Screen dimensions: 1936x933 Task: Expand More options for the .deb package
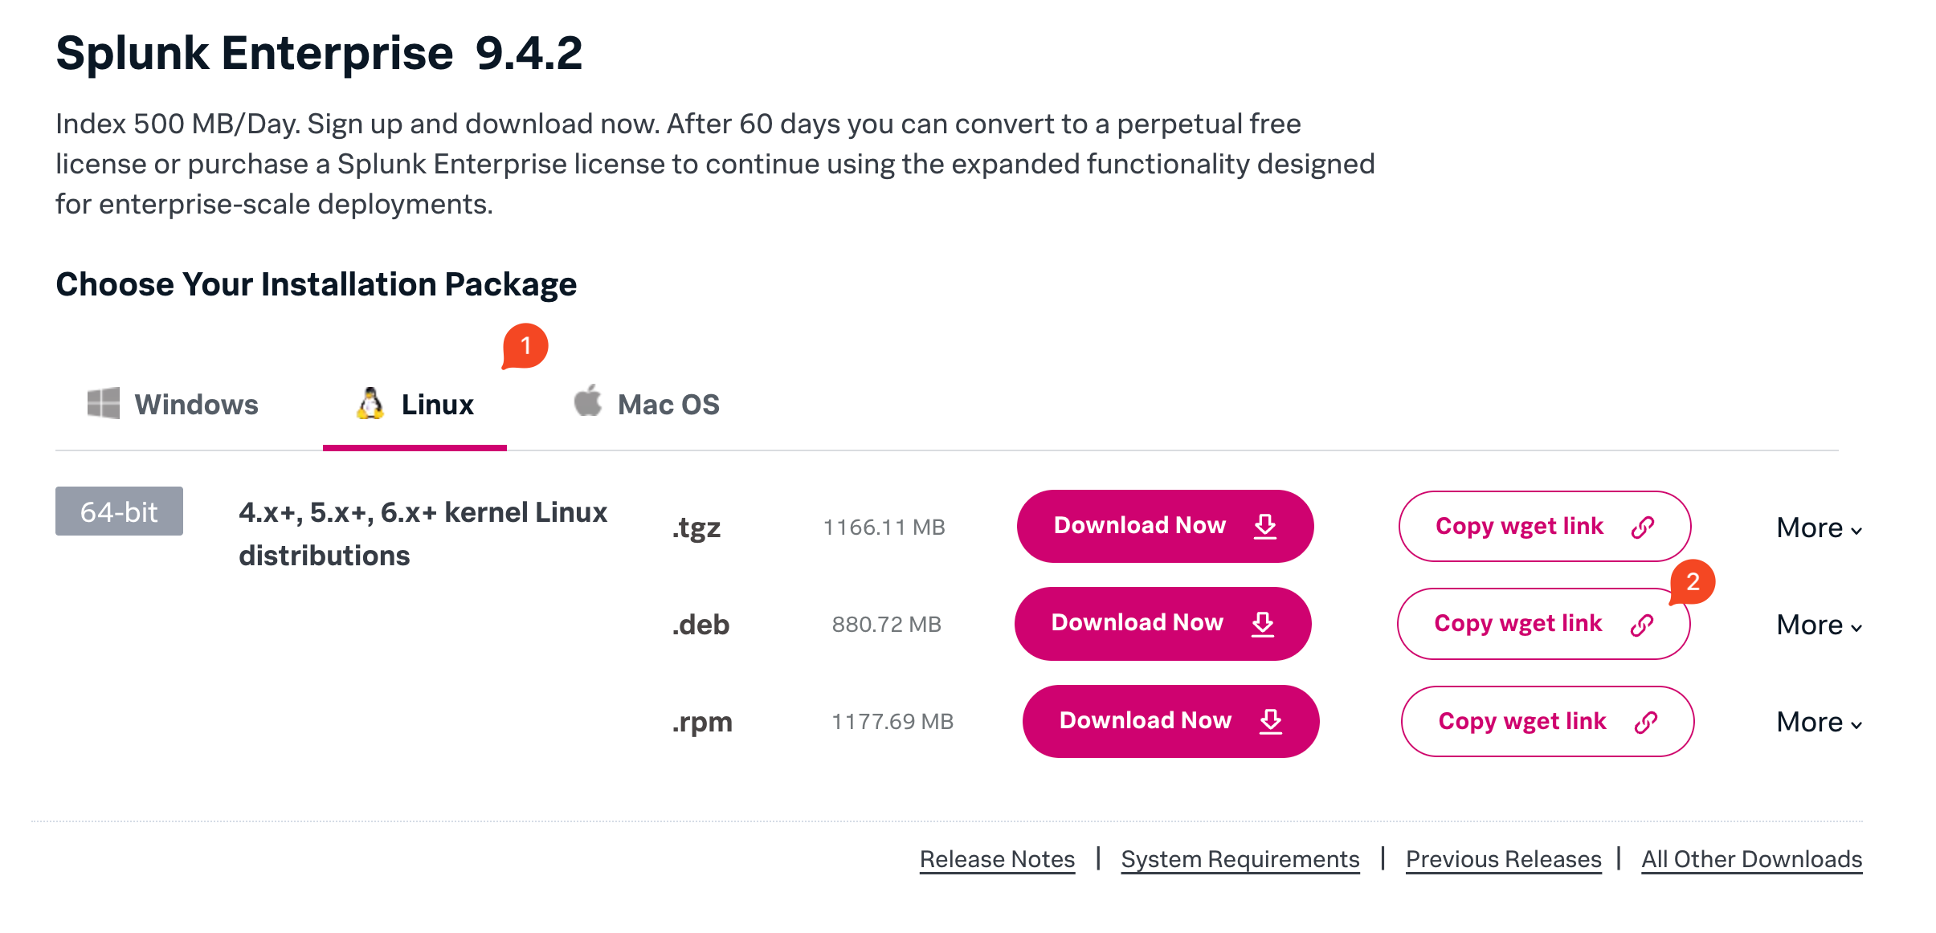point(1817,625)
